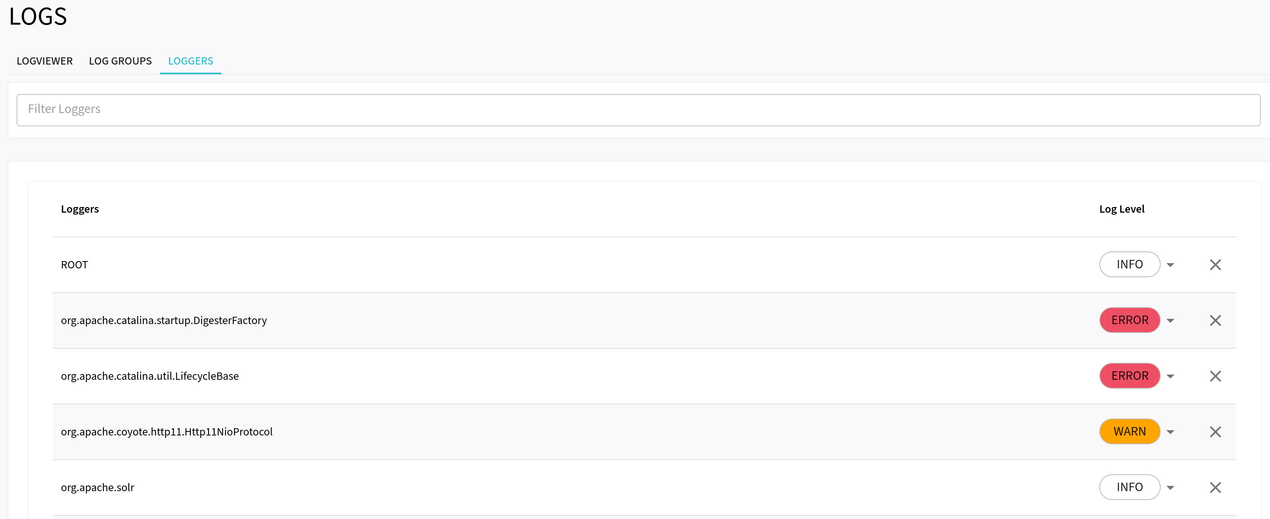
Task: Click the org.apache.solr INFO level badge
Action: click(x=1130, y=488)
